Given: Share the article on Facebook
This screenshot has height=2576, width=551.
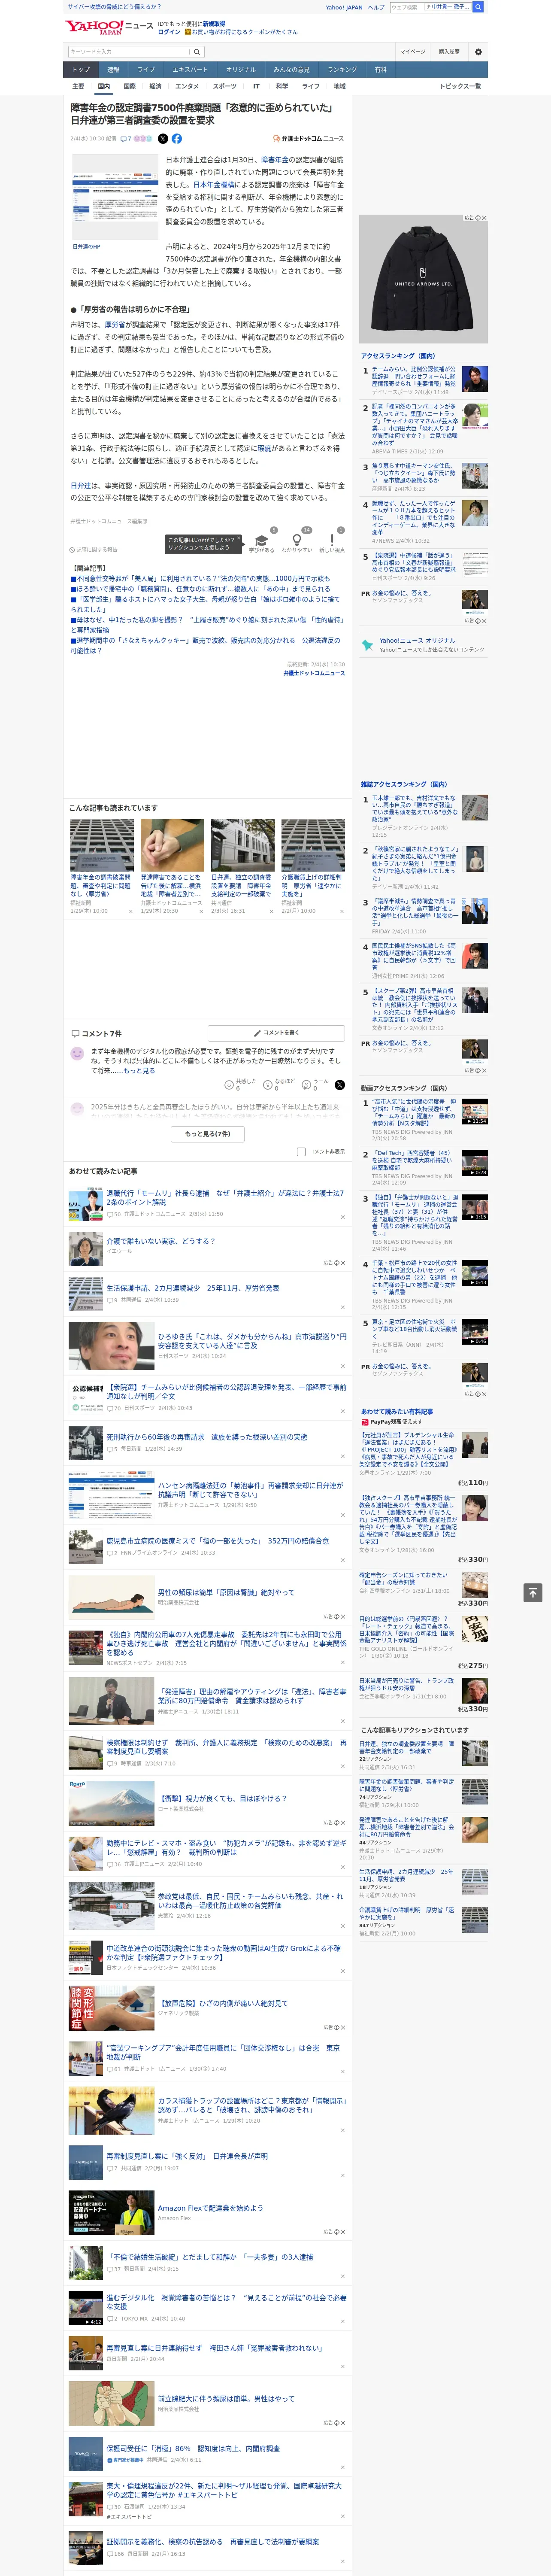Looking at the screenshot, I should (x=177, y=139).
